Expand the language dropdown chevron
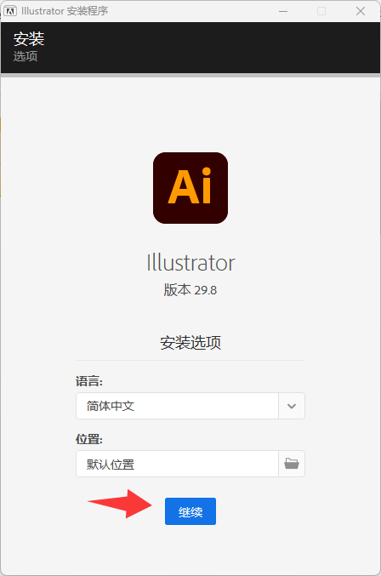381x576 pixels. tap(292, 406)
